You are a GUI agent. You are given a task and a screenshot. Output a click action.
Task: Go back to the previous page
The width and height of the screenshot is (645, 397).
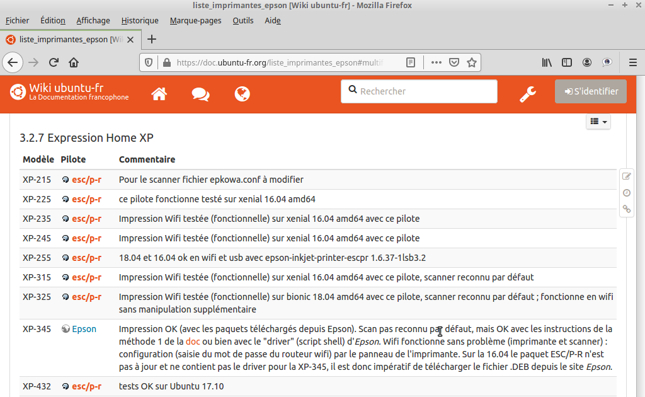click(x=13, y=62)
